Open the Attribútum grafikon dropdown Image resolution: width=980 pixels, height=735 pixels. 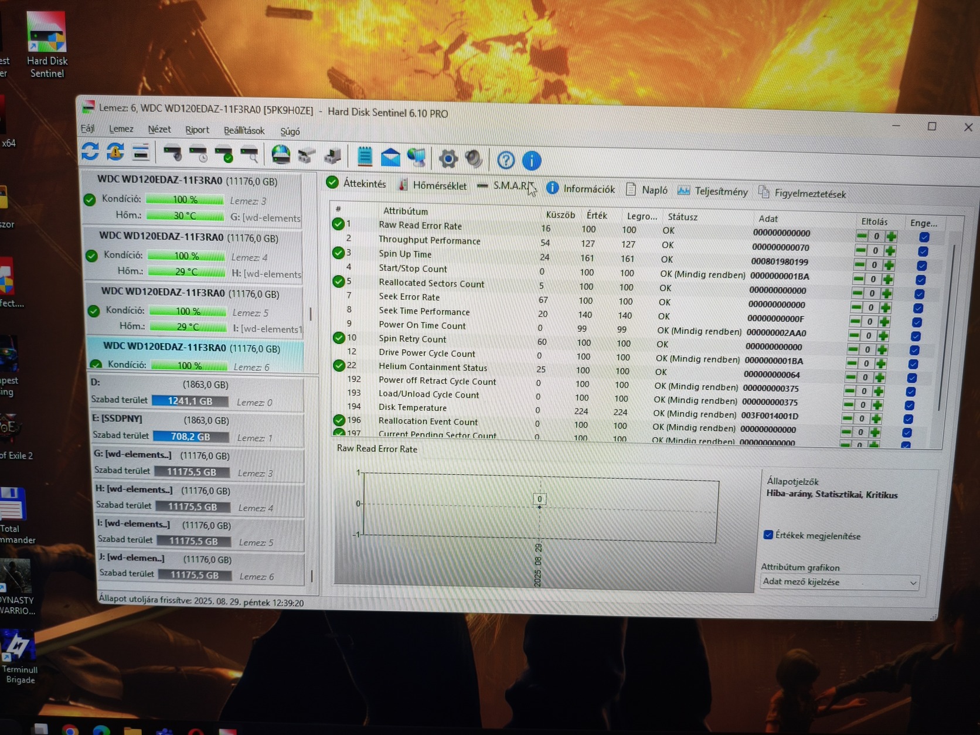(x=839, y=582)
